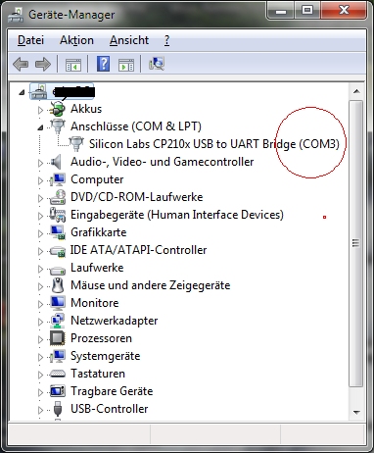
Task: Click the Anschlüsse (COM & LPT) port icon
Action: pos(58,126)
